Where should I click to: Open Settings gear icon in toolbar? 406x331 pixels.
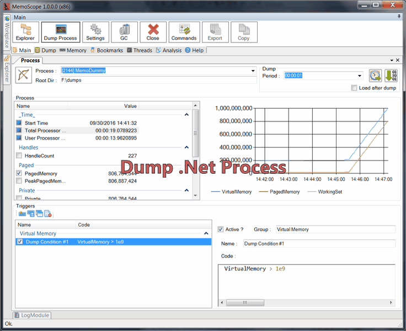pos(95,33)
